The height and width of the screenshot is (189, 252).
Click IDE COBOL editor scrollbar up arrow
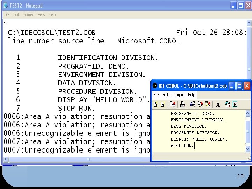point(248,114)
